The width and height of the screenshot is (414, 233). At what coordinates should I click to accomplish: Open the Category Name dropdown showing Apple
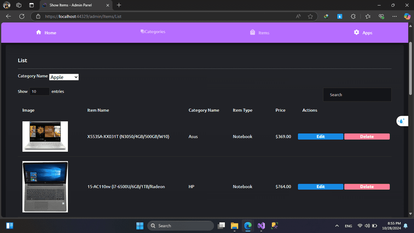pyautogui.click(x=64, y=77)
